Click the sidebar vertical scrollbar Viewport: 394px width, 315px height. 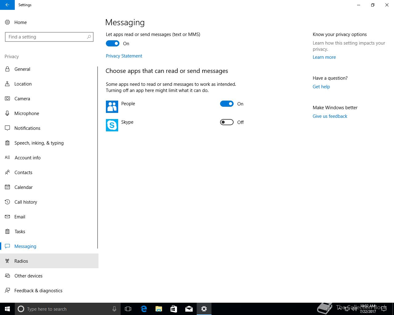[98, 157]
